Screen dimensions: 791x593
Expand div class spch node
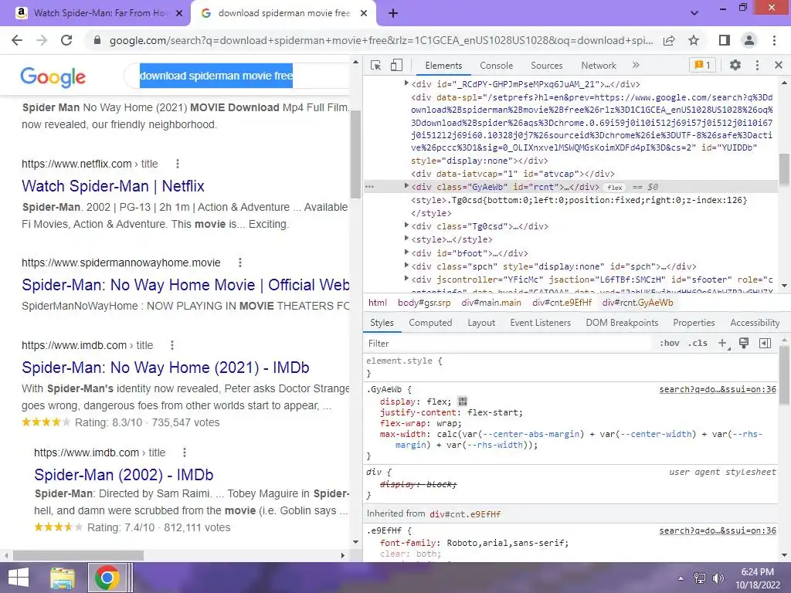point(406,266)
